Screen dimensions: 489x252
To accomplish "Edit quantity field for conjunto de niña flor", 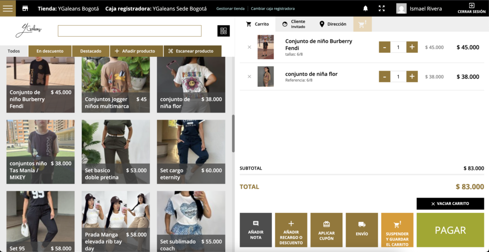I will [398, 76].
